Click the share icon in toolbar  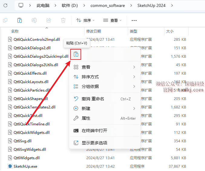pyautogui.click(x=49, y=20)
